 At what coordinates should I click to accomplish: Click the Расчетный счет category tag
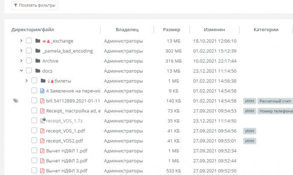[275, 101]
